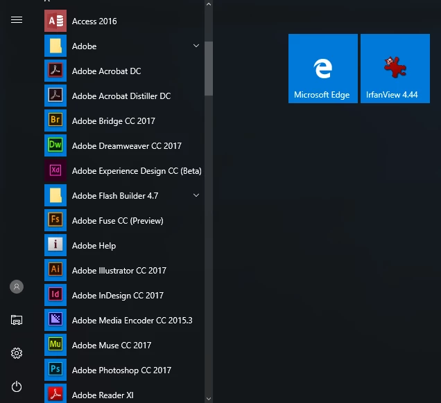Image resolution: width=441 pixels, height=403 pixels.
Task: Select Adobe Fuse CC (Preview) label
Action: (118, 221)
